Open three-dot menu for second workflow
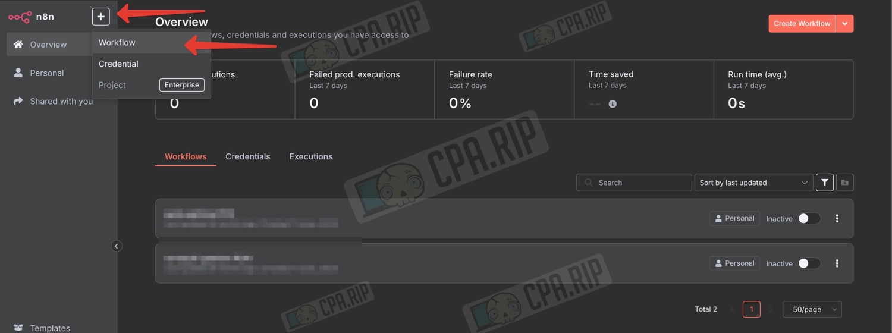The width and height of the screenshot is (892, 333). [837, 263]
